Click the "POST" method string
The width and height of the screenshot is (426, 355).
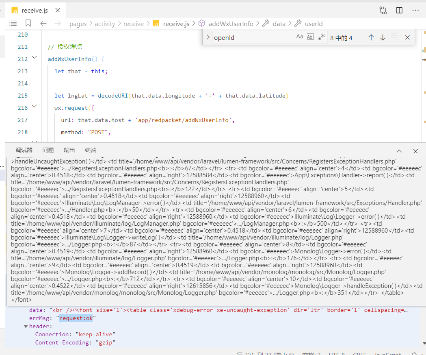pyautogui.click(x=98, y=133)
